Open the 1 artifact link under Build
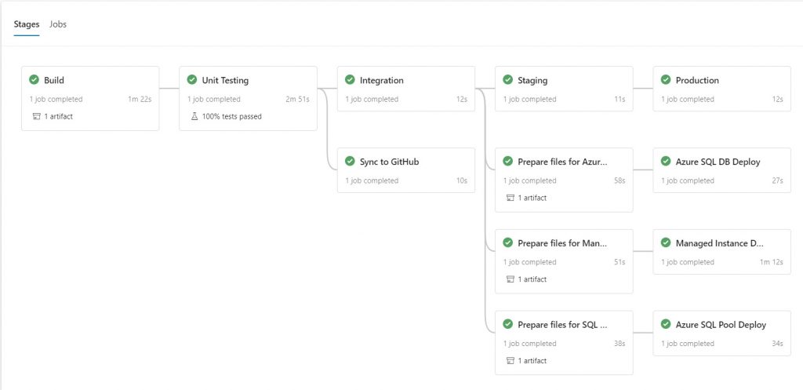The width and height of the screenshot is (803, 390). click(x=58, y=117)
